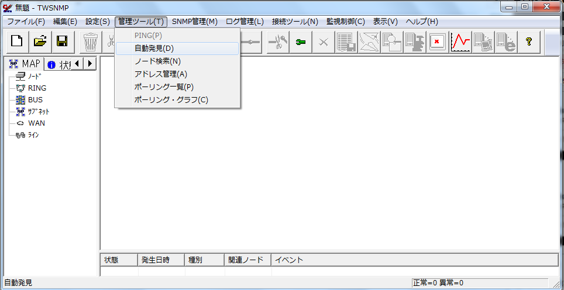Choose アドレス管理(A) from the menu
Image resolution: width=564 pixels, height=290 pixels.
[x=177, y=74]
